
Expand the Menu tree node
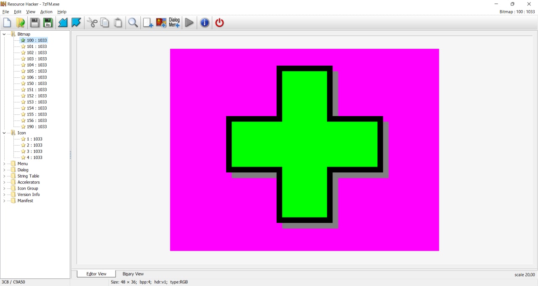[x=4, y=164]
